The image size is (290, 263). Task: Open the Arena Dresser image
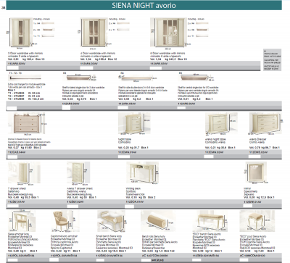click(265, 123)
